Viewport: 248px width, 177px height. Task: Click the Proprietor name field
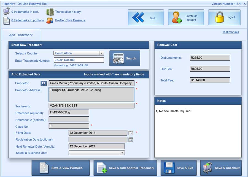tap(91, 83)
